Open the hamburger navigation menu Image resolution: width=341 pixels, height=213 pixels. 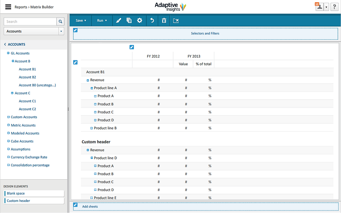(x=8, y=7)
